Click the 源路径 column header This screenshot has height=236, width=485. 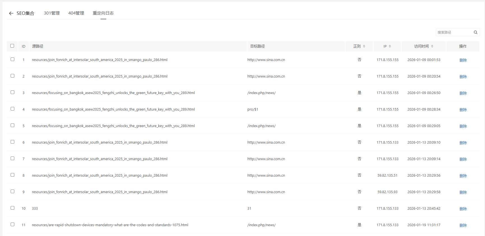(38, 46)
